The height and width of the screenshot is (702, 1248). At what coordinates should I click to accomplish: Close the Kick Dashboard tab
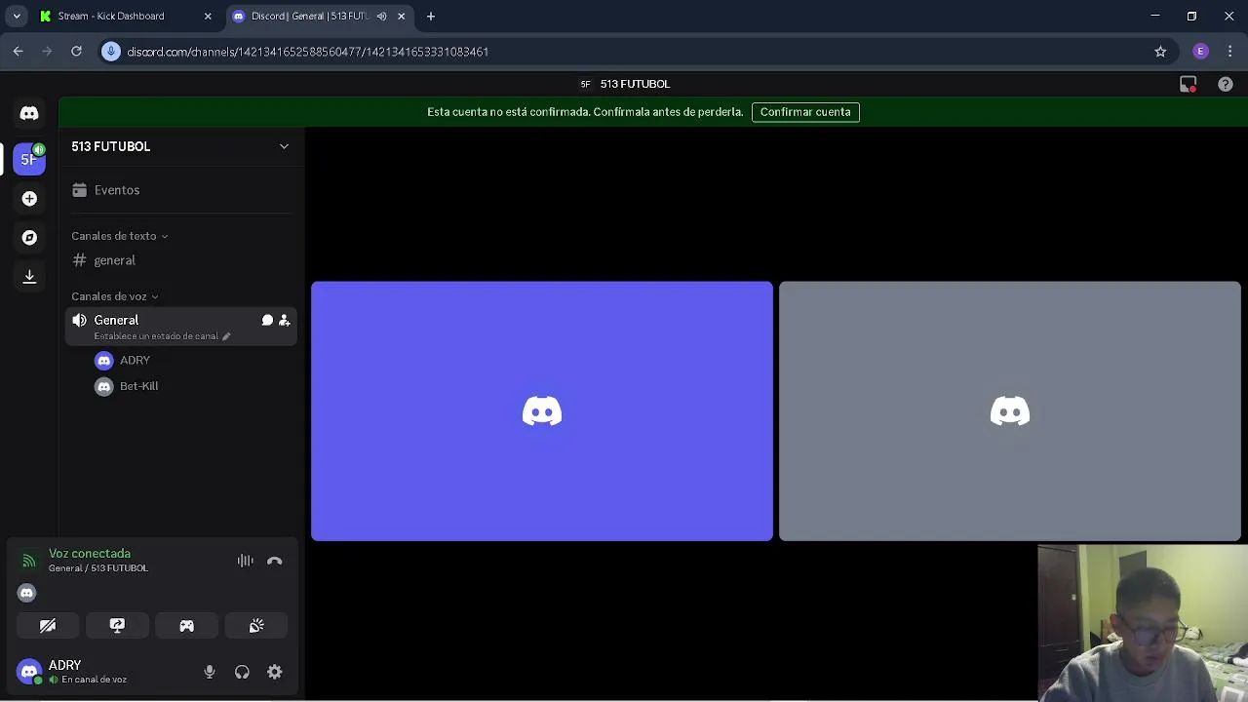coord(208,17)
